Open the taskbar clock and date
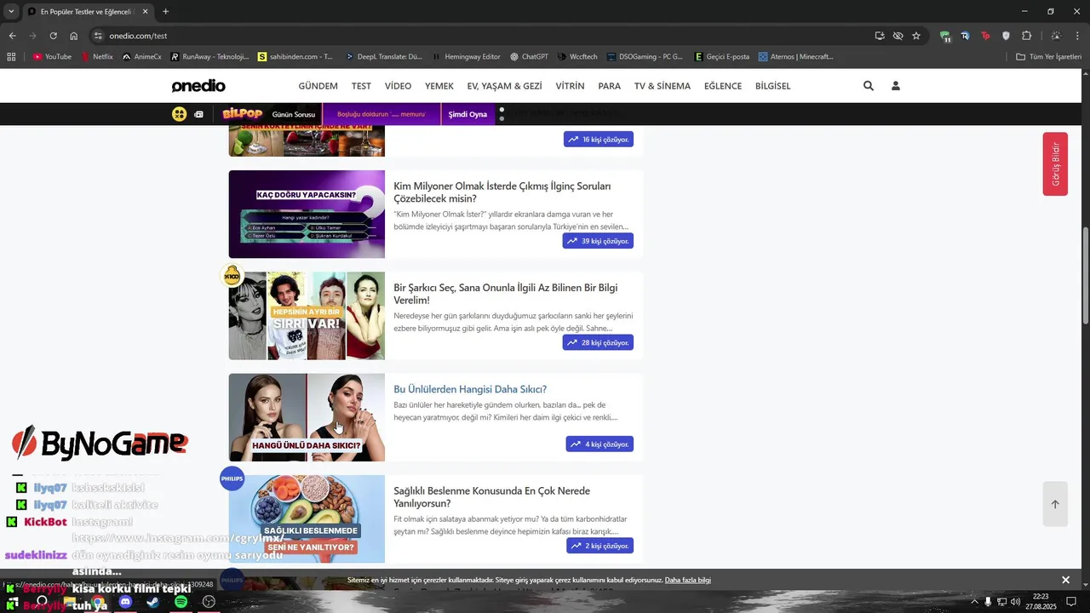 [x=1041, y=602]
